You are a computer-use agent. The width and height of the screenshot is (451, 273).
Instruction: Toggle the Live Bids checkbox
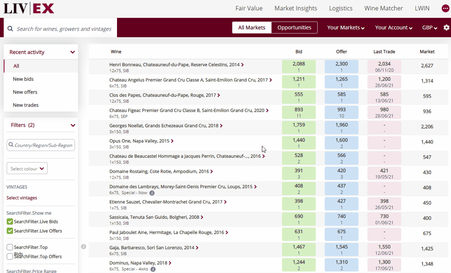point(10,222)
